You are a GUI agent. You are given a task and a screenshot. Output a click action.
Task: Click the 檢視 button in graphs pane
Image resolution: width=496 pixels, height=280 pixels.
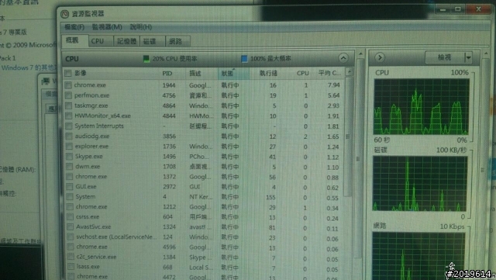(444, 57)
